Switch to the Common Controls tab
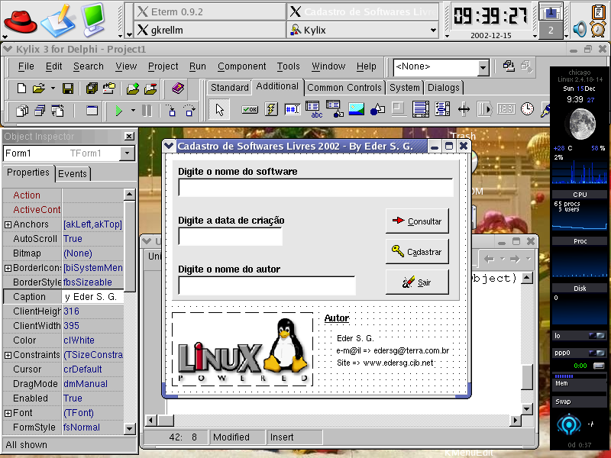The height and width of the screenshot is (458, 611). (x=344, y=88)
